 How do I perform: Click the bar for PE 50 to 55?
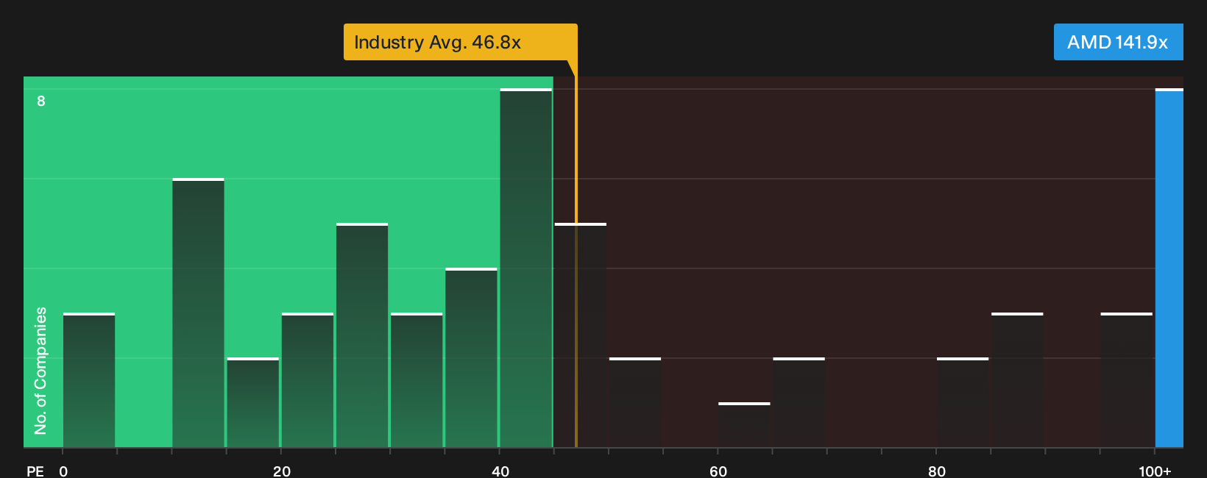[635, 402]
